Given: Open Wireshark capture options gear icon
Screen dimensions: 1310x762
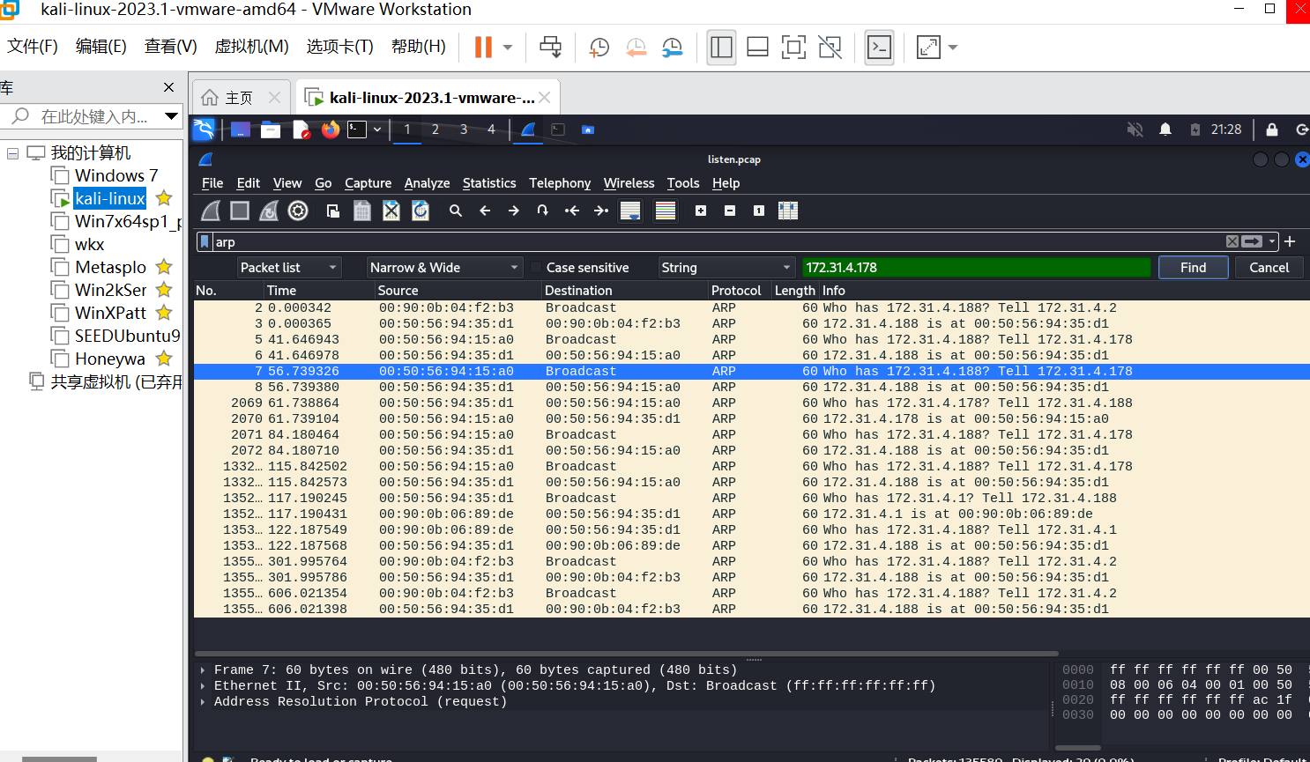Looking at the screenshot, I should point(298,211).
